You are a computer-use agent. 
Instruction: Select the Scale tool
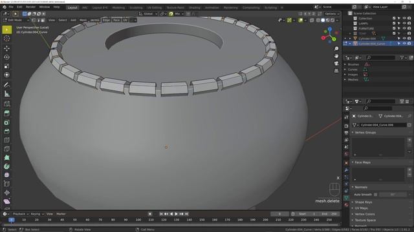click(7, 66)
